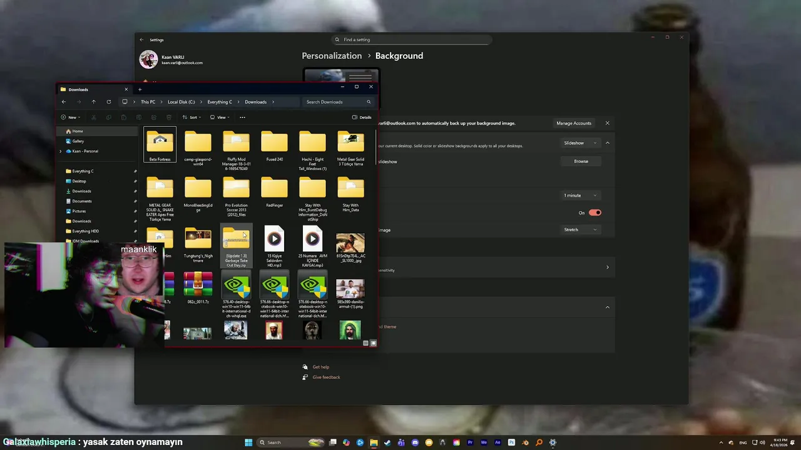Go to Personalization in Settings breadcrumb
The image size is (801, 450).
(x=332, y=56)
